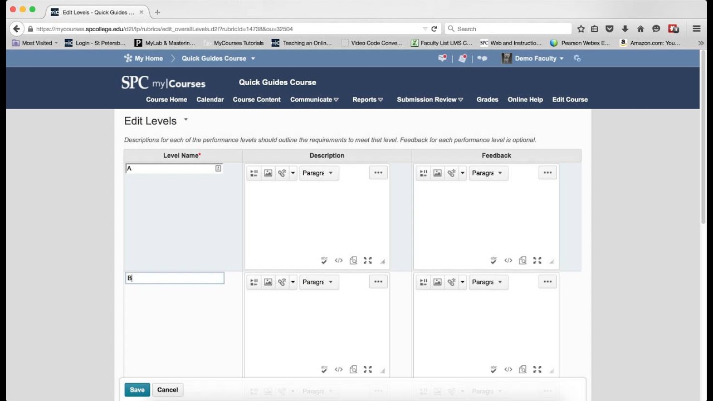The width and height of the screenshot is (713, 401).
Task: Open Communicate menu
Action: [x=315, y=100]
